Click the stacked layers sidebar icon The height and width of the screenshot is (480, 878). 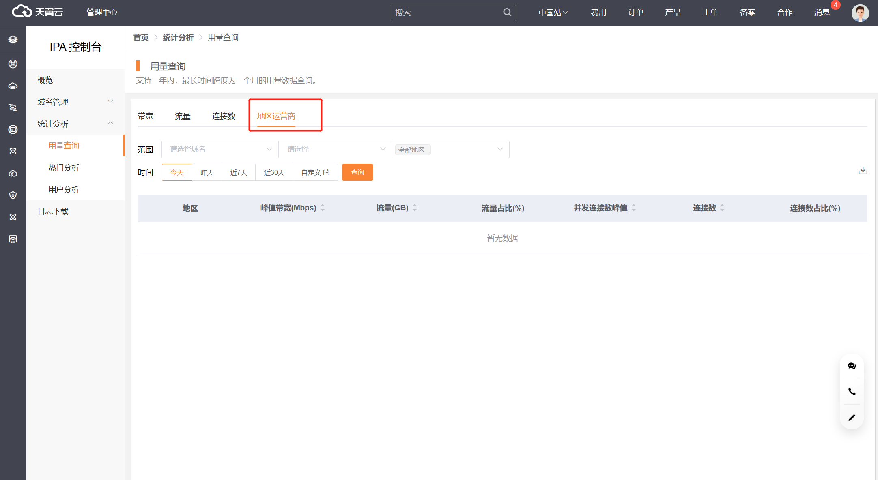tap(13, 39)
